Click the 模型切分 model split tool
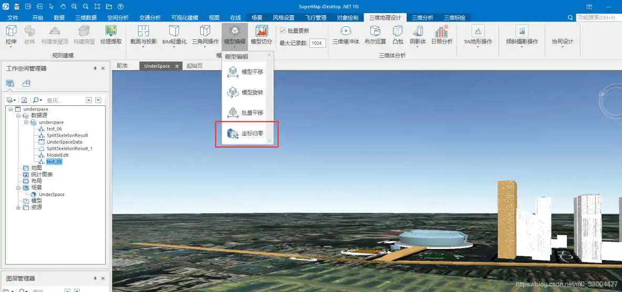This screenshot has height=292, width=622. [x=262, y=35]
